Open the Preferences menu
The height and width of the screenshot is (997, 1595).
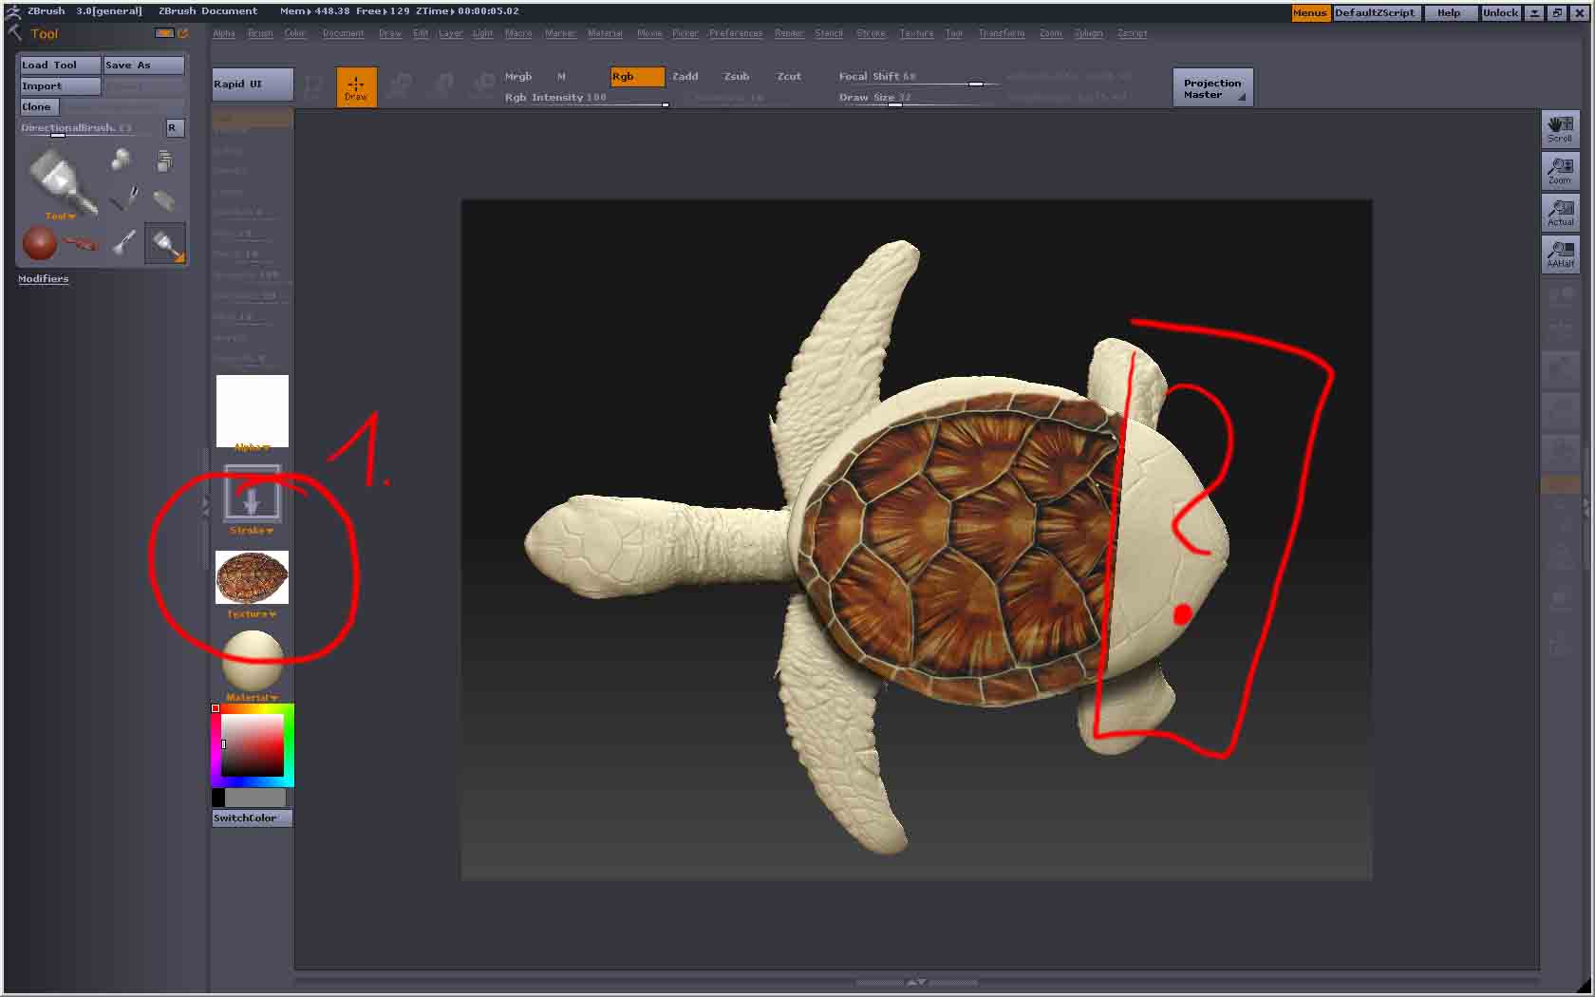(x=735, y=33)
